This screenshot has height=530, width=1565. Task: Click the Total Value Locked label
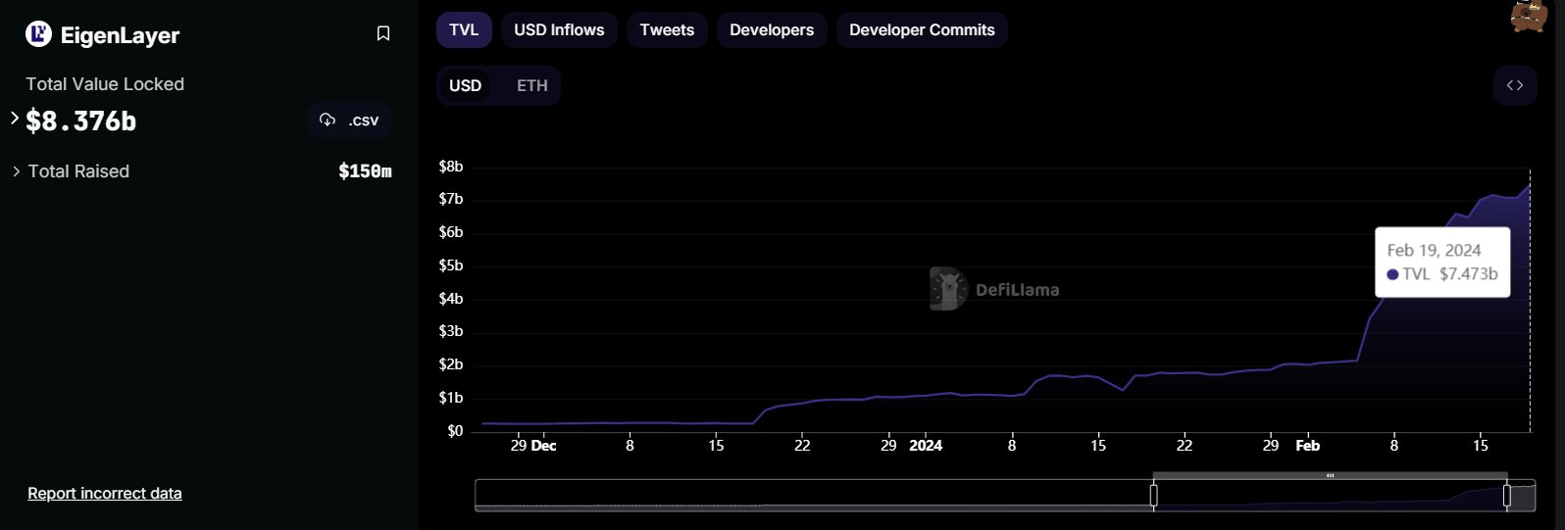105,84
